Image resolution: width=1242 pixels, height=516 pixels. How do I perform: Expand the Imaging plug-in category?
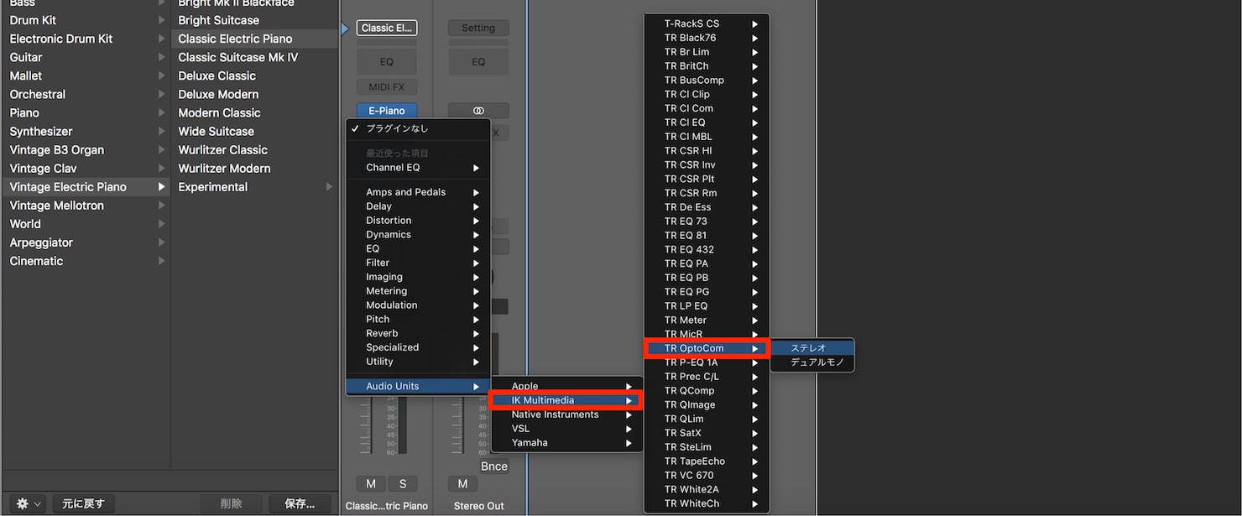418,277
